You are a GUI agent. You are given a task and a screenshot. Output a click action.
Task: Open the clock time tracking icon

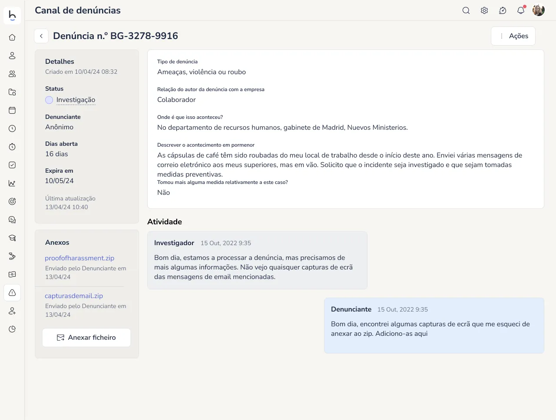click(x=12, y=128)
